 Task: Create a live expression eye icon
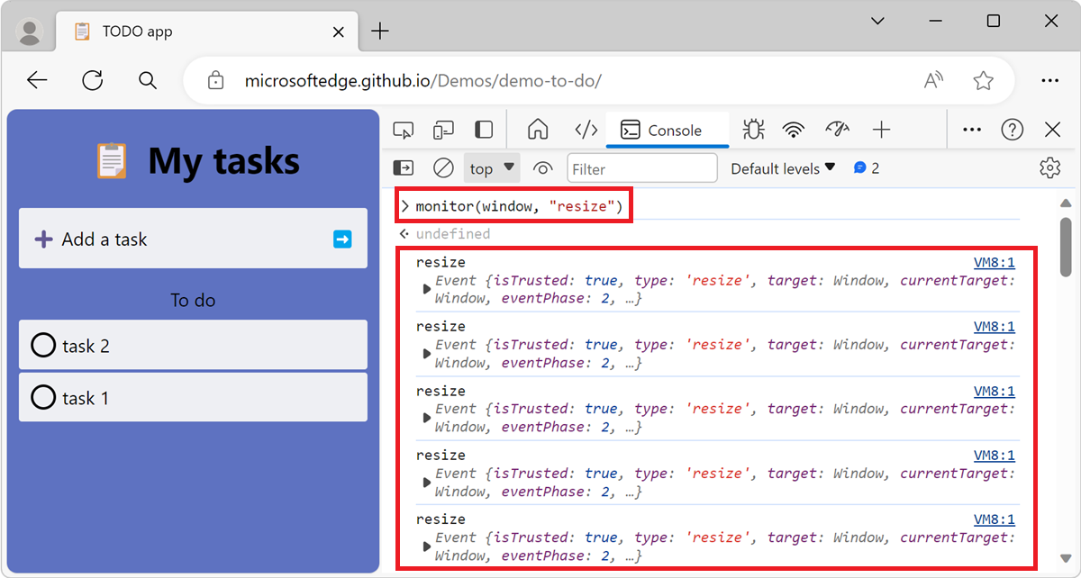(542, 168)
